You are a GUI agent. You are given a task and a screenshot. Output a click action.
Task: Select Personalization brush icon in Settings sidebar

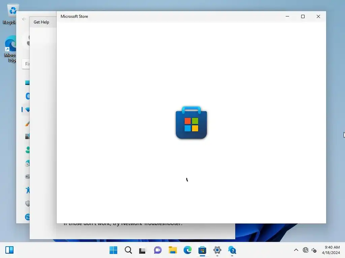click(27, 124)
